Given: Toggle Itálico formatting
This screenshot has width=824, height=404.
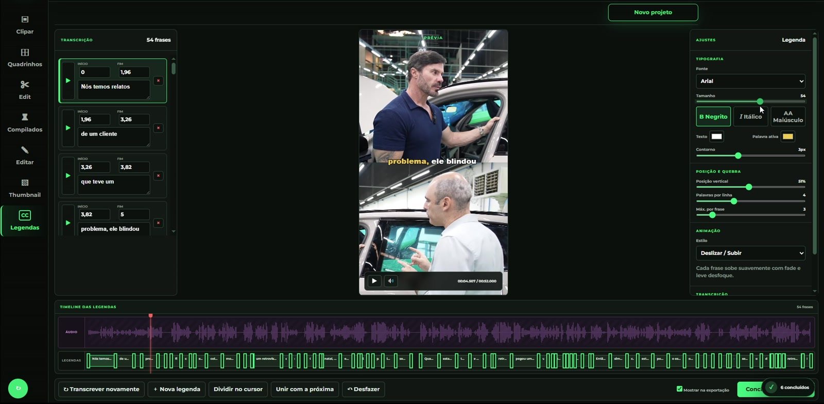Looking at the screenshot, I should (x=750, y=116).
